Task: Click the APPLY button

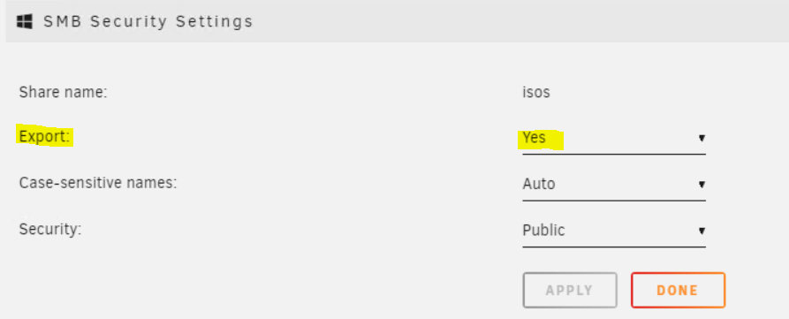Action: (570, 291)
